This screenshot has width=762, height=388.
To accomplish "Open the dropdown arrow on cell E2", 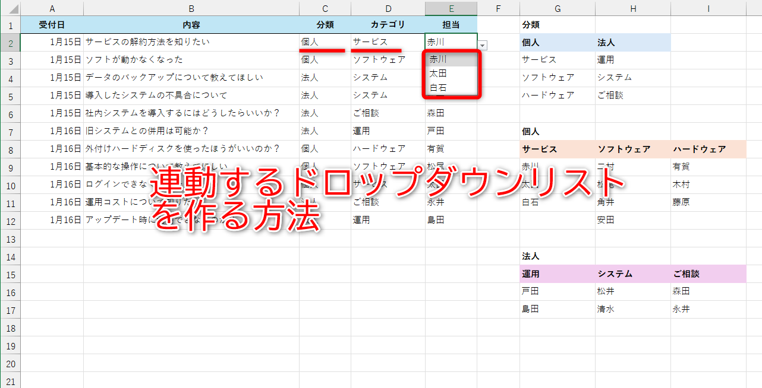I will click(481, 45).
